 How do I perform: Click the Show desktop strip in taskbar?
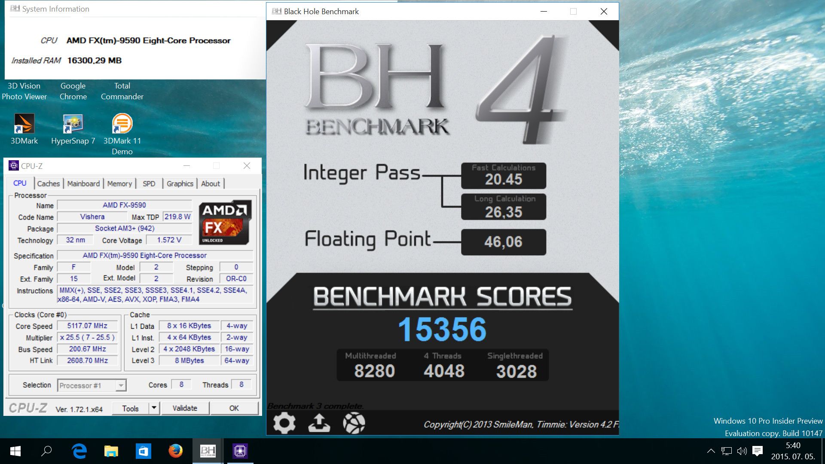823,451
